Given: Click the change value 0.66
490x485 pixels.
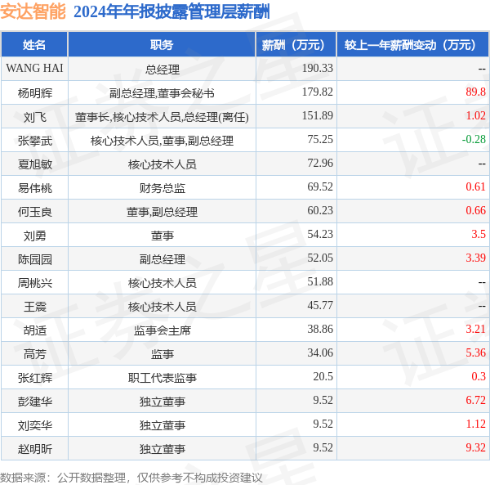Looking at the screenshot, I should point(475,210).
